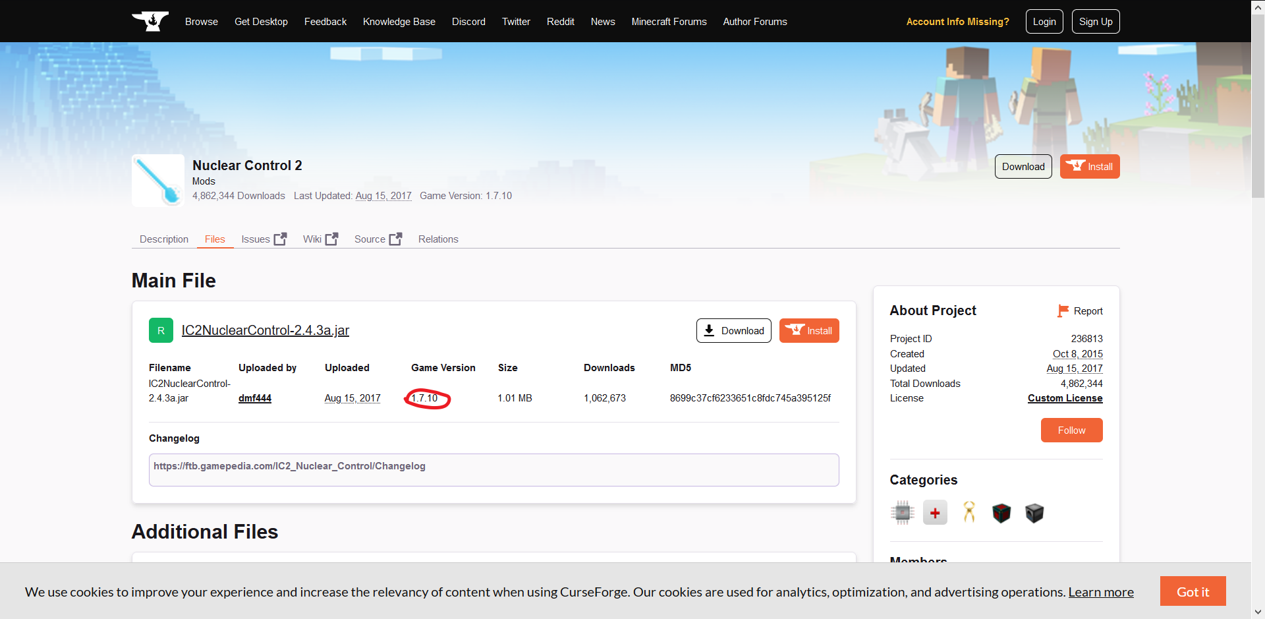Click the CurseForge anvil logo
This screenshot has height=619, width=1265.
(150, 21)
